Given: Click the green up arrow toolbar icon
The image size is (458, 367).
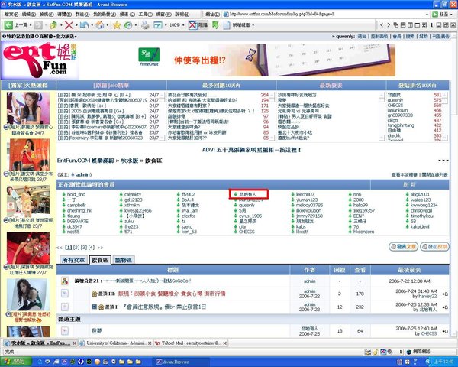Looking at the screenshot, I should tap(53, 25).
